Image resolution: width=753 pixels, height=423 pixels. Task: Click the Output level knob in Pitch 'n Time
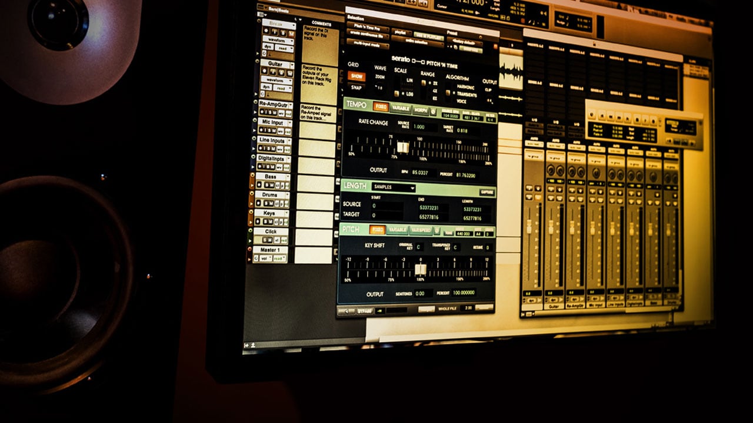pos(489,100)
